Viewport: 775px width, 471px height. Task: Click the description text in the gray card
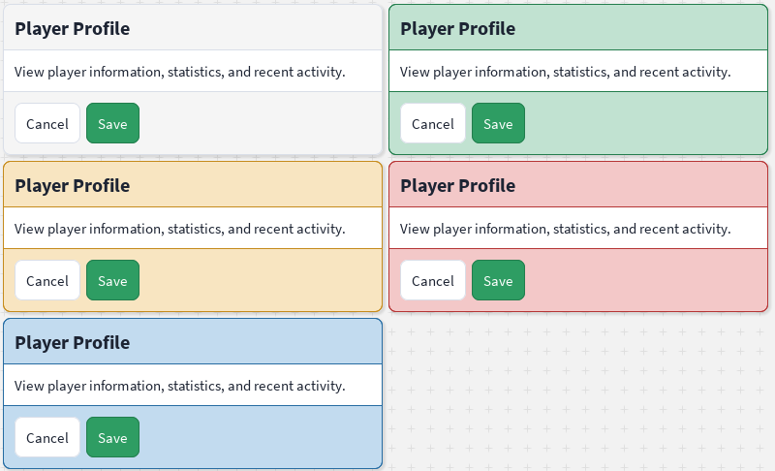click(x=180, y=72)
